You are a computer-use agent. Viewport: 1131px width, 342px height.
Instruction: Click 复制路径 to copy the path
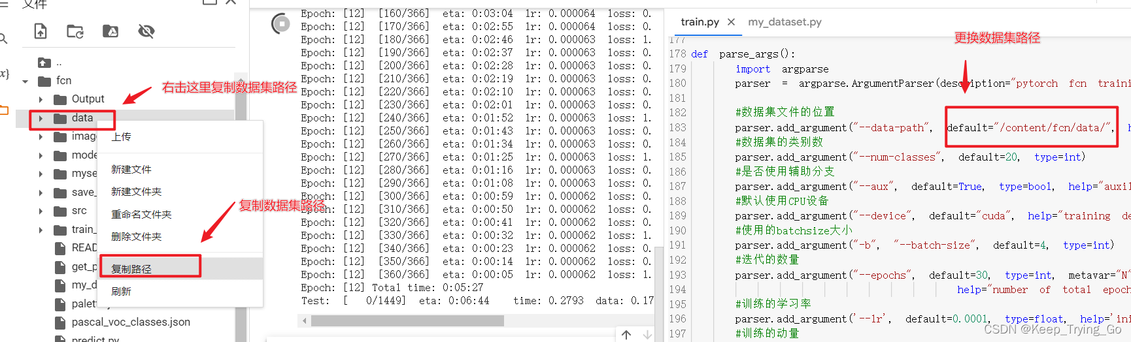click(131, 269)
